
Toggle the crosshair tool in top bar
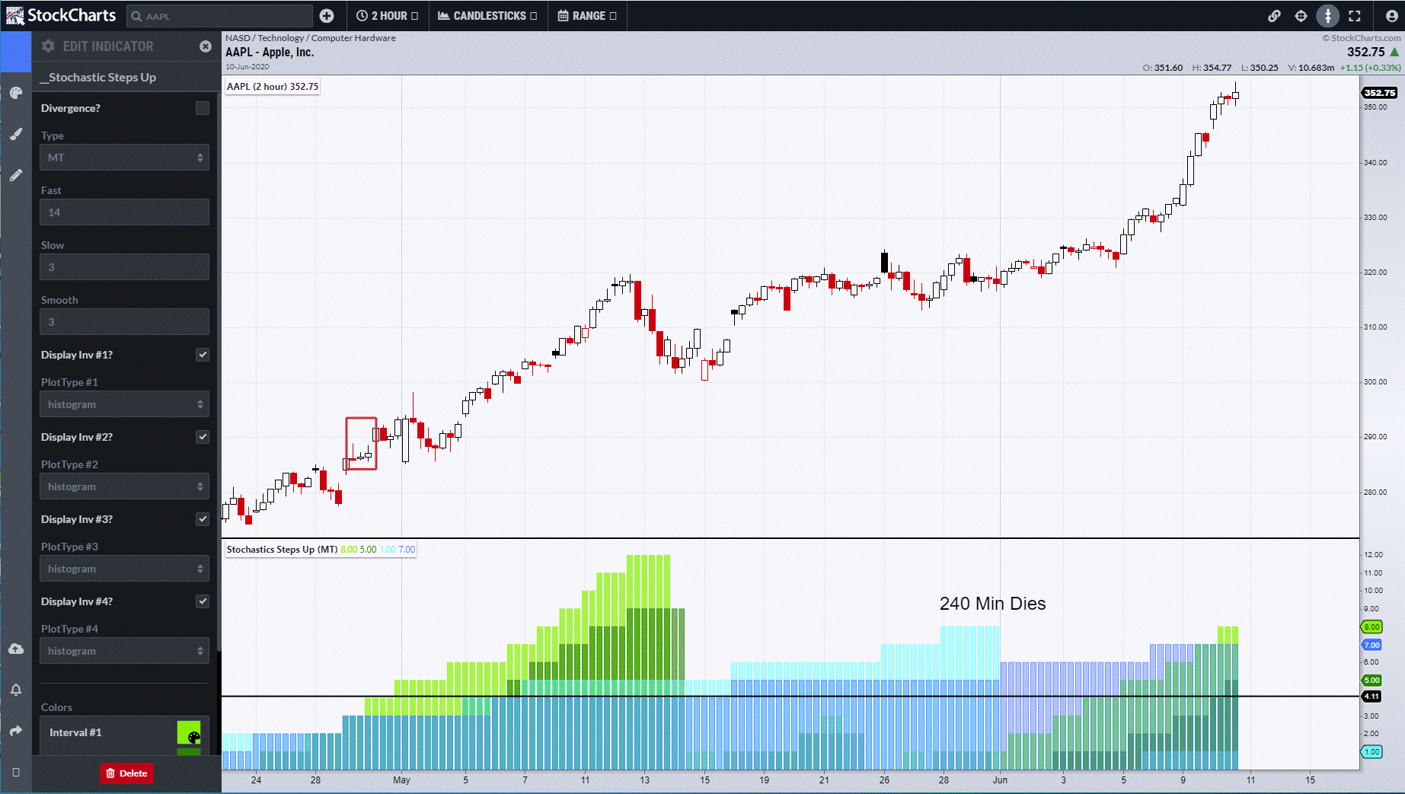click(x=1301, y=16)
